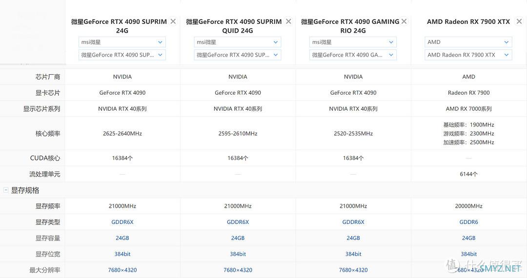Click the 6144个 stream processor value
This screenshot has height=278, width=527.
click(x=469, y=174)
